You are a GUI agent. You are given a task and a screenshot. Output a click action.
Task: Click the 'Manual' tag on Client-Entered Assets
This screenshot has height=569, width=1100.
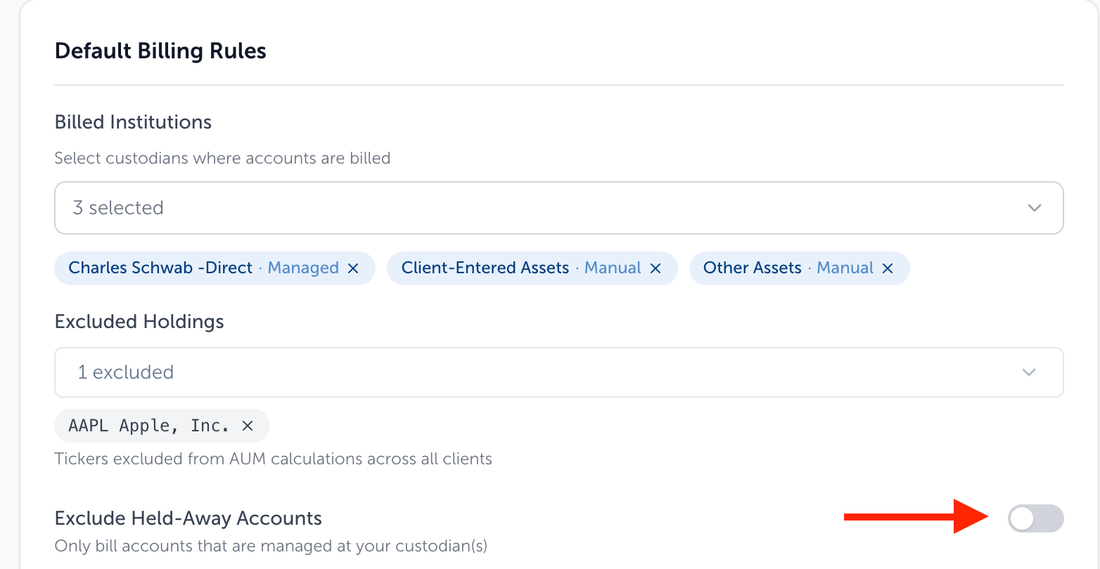point(613,268)
